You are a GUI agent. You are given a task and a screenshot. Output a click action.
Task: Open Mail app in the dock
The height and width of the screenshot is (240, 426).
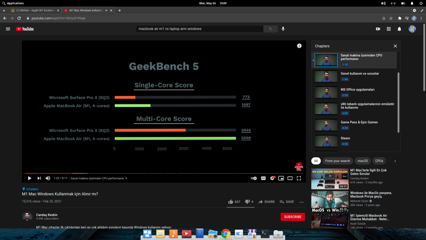click(x=160, y=234)
